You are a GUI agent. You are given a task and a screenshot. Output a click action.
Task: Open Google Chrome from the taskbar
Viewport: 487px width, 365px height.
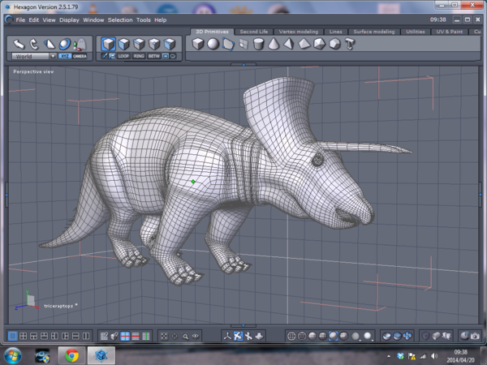coord(71,355)
